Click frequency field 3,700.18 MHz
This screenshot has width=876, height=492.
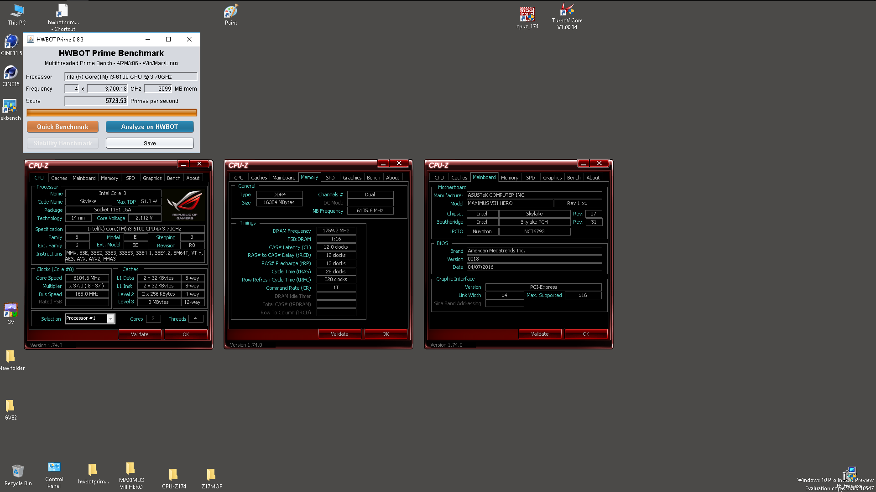107,88
